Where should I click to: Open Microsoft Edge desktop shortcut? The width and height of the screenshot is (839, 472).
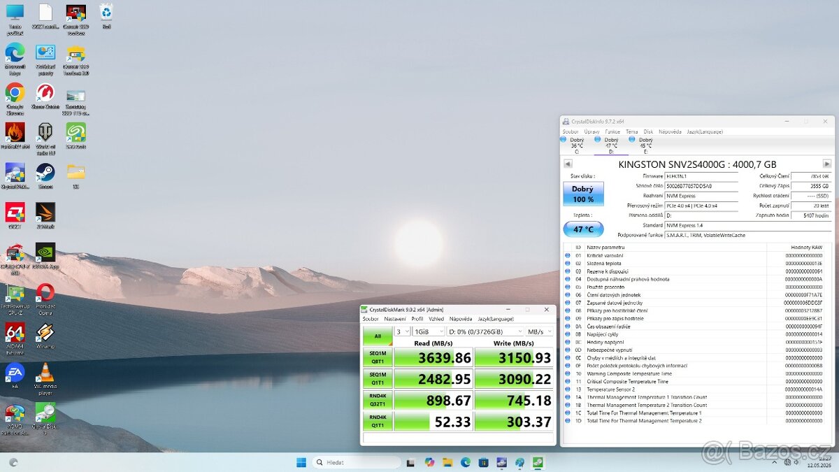click(x=15, y=59)
